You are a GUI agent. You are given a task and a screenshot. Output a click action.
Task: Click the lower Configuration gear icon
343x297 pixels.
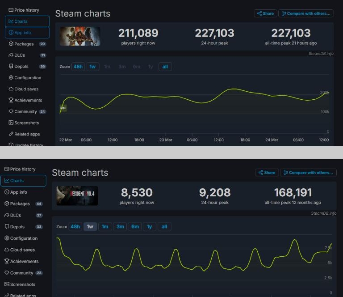click(7, 238)
